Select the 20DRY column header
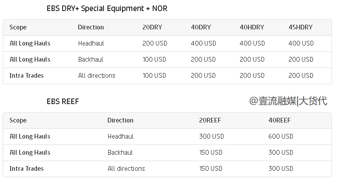Viewport: 337px width, 181px height. point(152,27)
